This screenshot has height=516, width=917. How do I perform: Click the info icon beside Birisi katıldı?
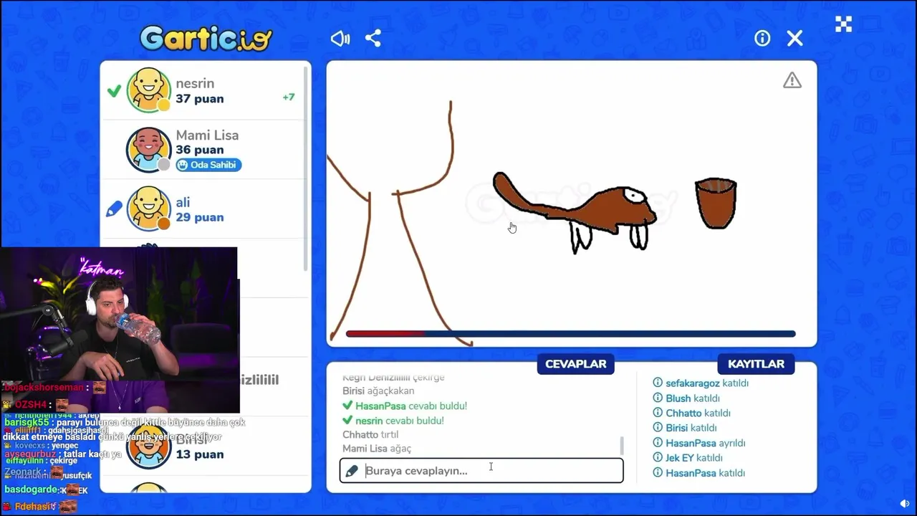coord(658,428)
